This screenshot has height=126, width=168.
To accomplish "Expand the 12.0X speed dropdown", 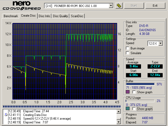I will point(160,43).
